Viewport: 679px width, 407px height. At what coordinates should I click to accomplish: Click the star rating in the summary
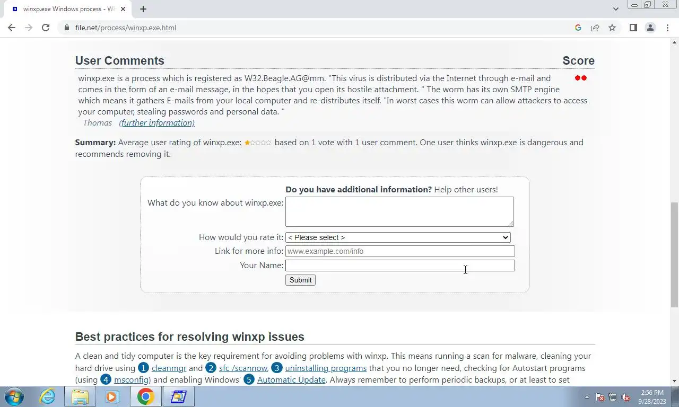click(258, 143)
